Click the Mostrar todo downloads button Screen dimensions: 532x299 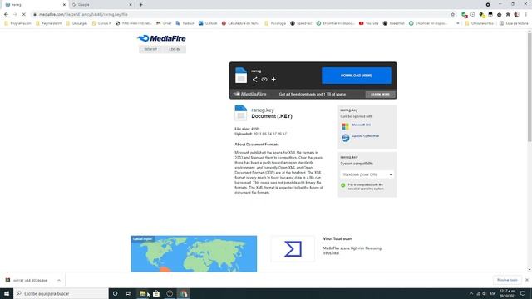pos(507,280)
